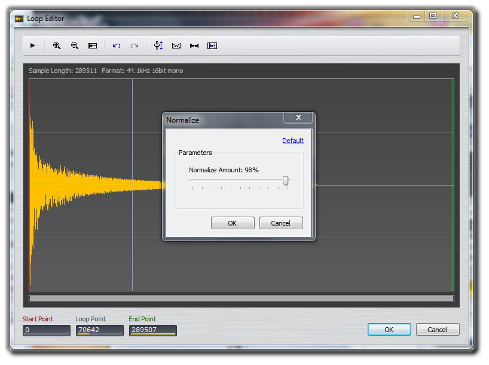Viewport: 489px width, 365px height.
Task: Play the sample in Loop Editor
Action: pos(32,45)
